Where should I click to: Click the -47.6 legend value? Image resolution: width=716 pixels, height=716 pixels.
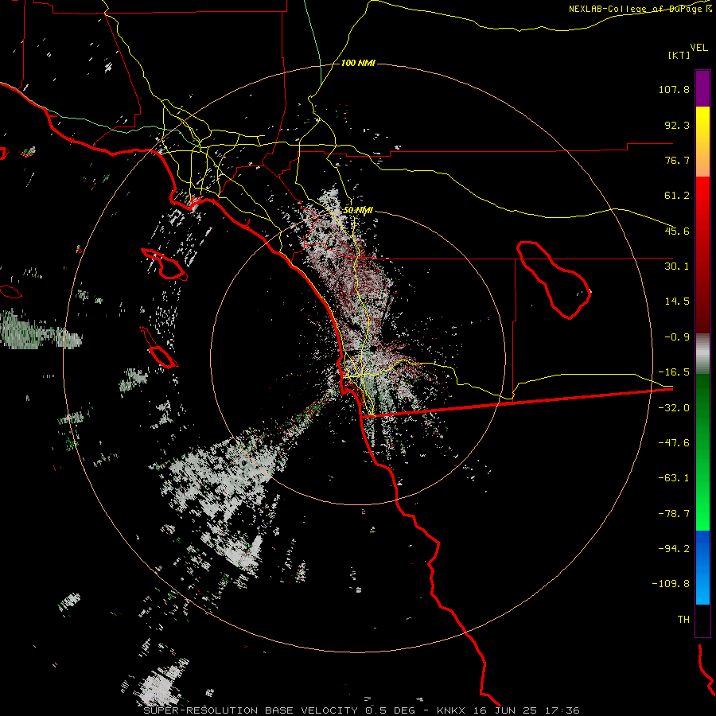(x=674, y=443)
